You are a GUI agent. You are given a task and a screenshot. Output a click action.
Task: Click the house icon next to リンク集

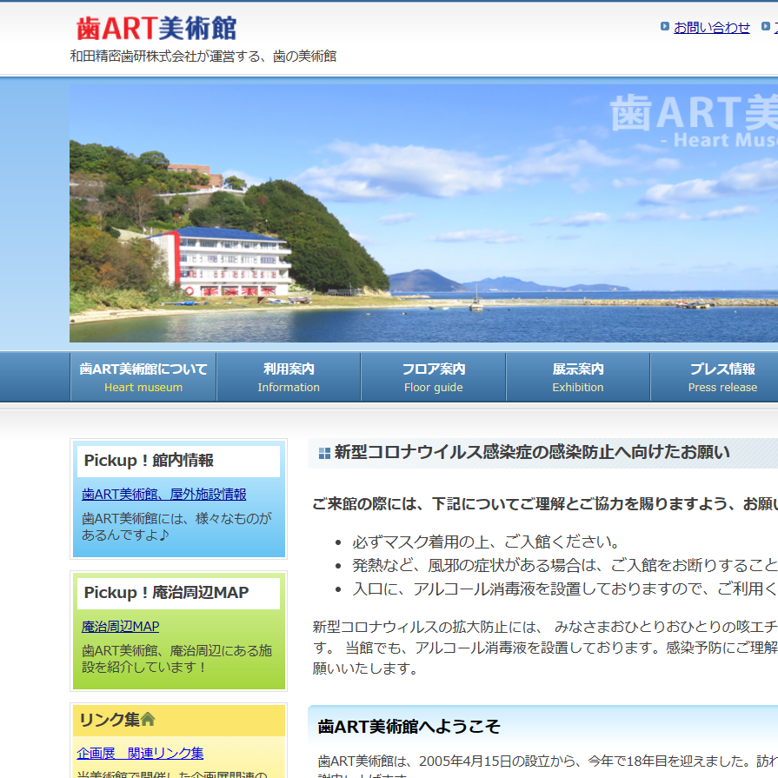coord(148,719)
